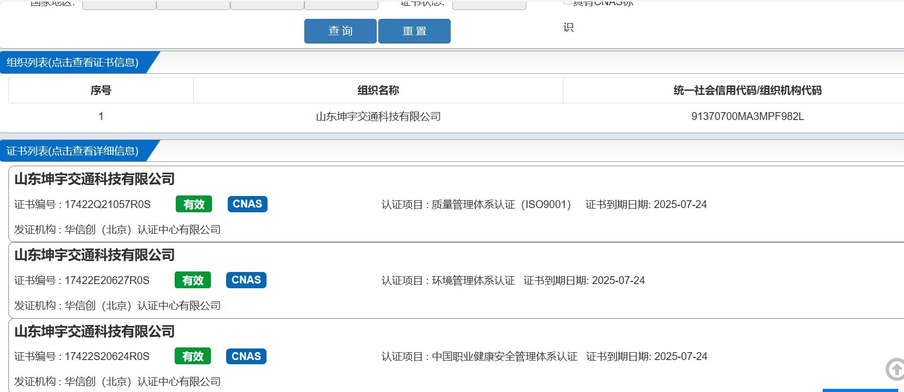Viewport: 904px width, 392px height.
Task: Click the back-to-top arrow icon
Action: click(895, 369)
